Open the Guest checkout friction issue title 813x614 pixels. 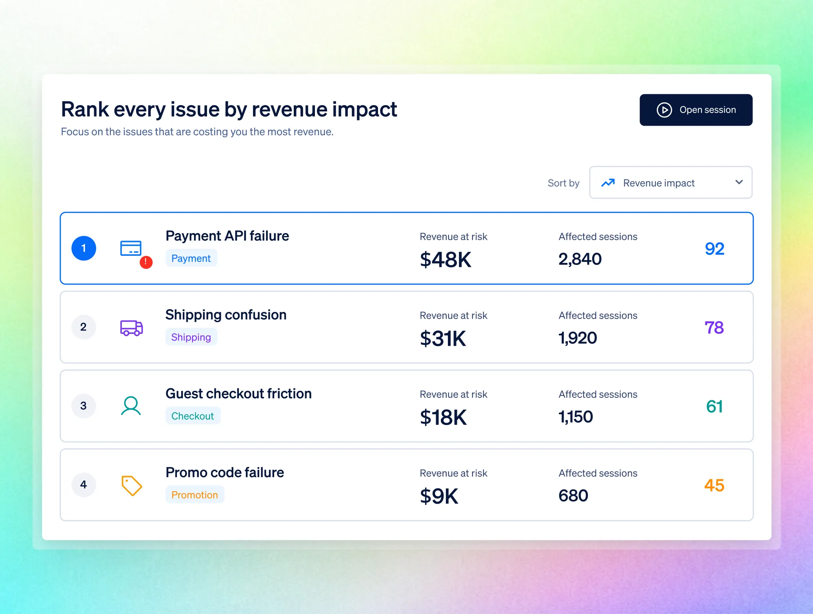click(x=238, y=394)
